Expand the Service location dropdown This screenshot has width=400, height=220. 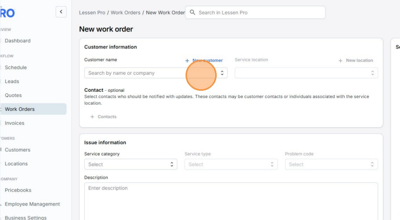click(306, 73)
